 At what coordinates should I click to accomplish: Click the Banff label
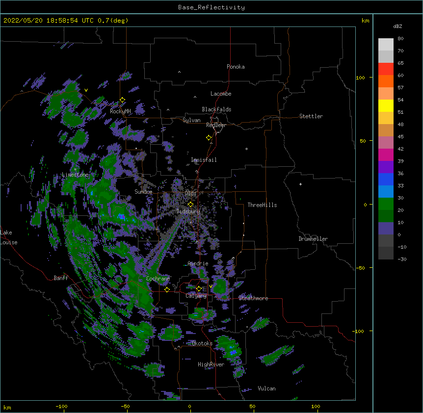[61, 278]
